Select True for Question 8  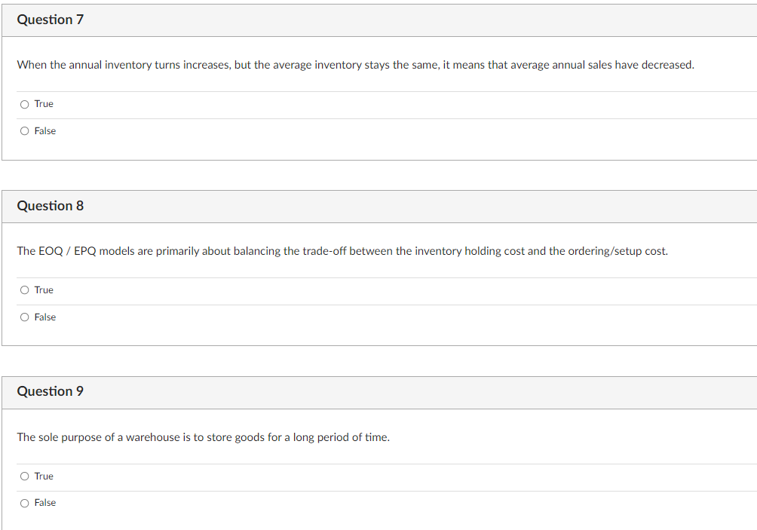(24, 290)
